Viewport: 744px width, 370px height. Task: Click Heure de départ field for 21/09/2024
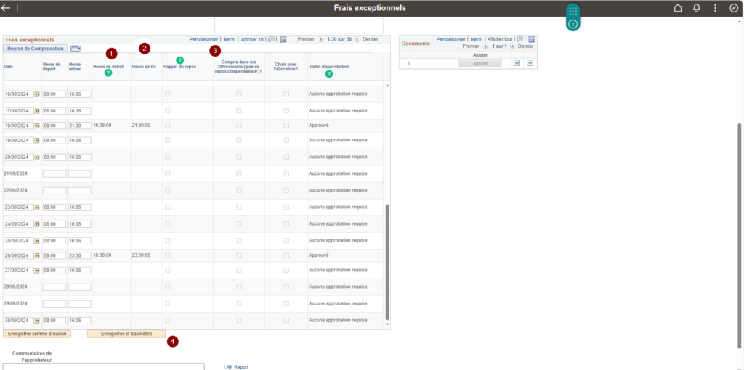pos(54,174)
